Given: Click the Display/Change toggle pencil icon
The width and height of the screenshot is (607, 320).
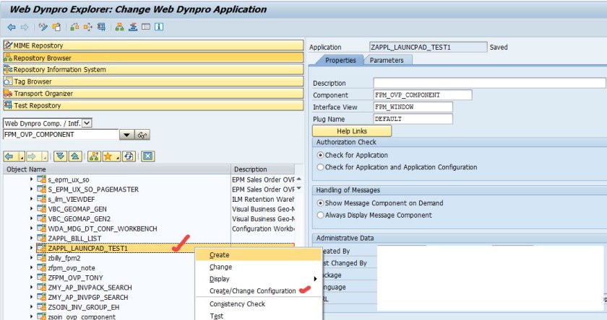Looking at the screenshot, I should 43,27.
